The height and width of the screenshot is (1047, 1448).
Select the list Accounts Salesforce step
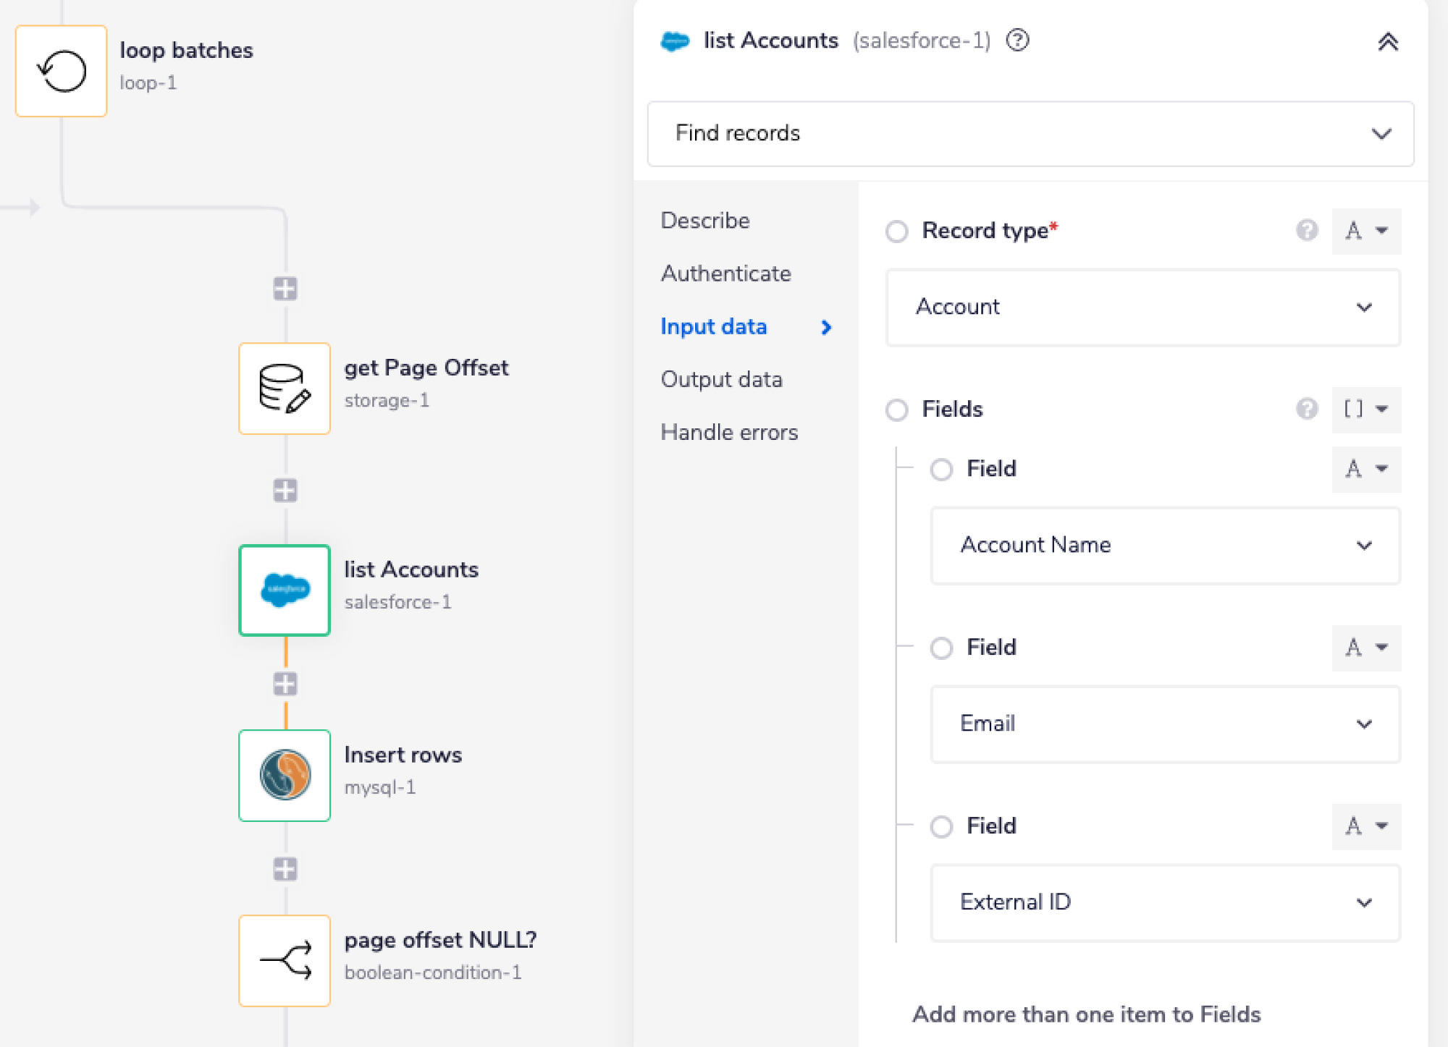285,590
